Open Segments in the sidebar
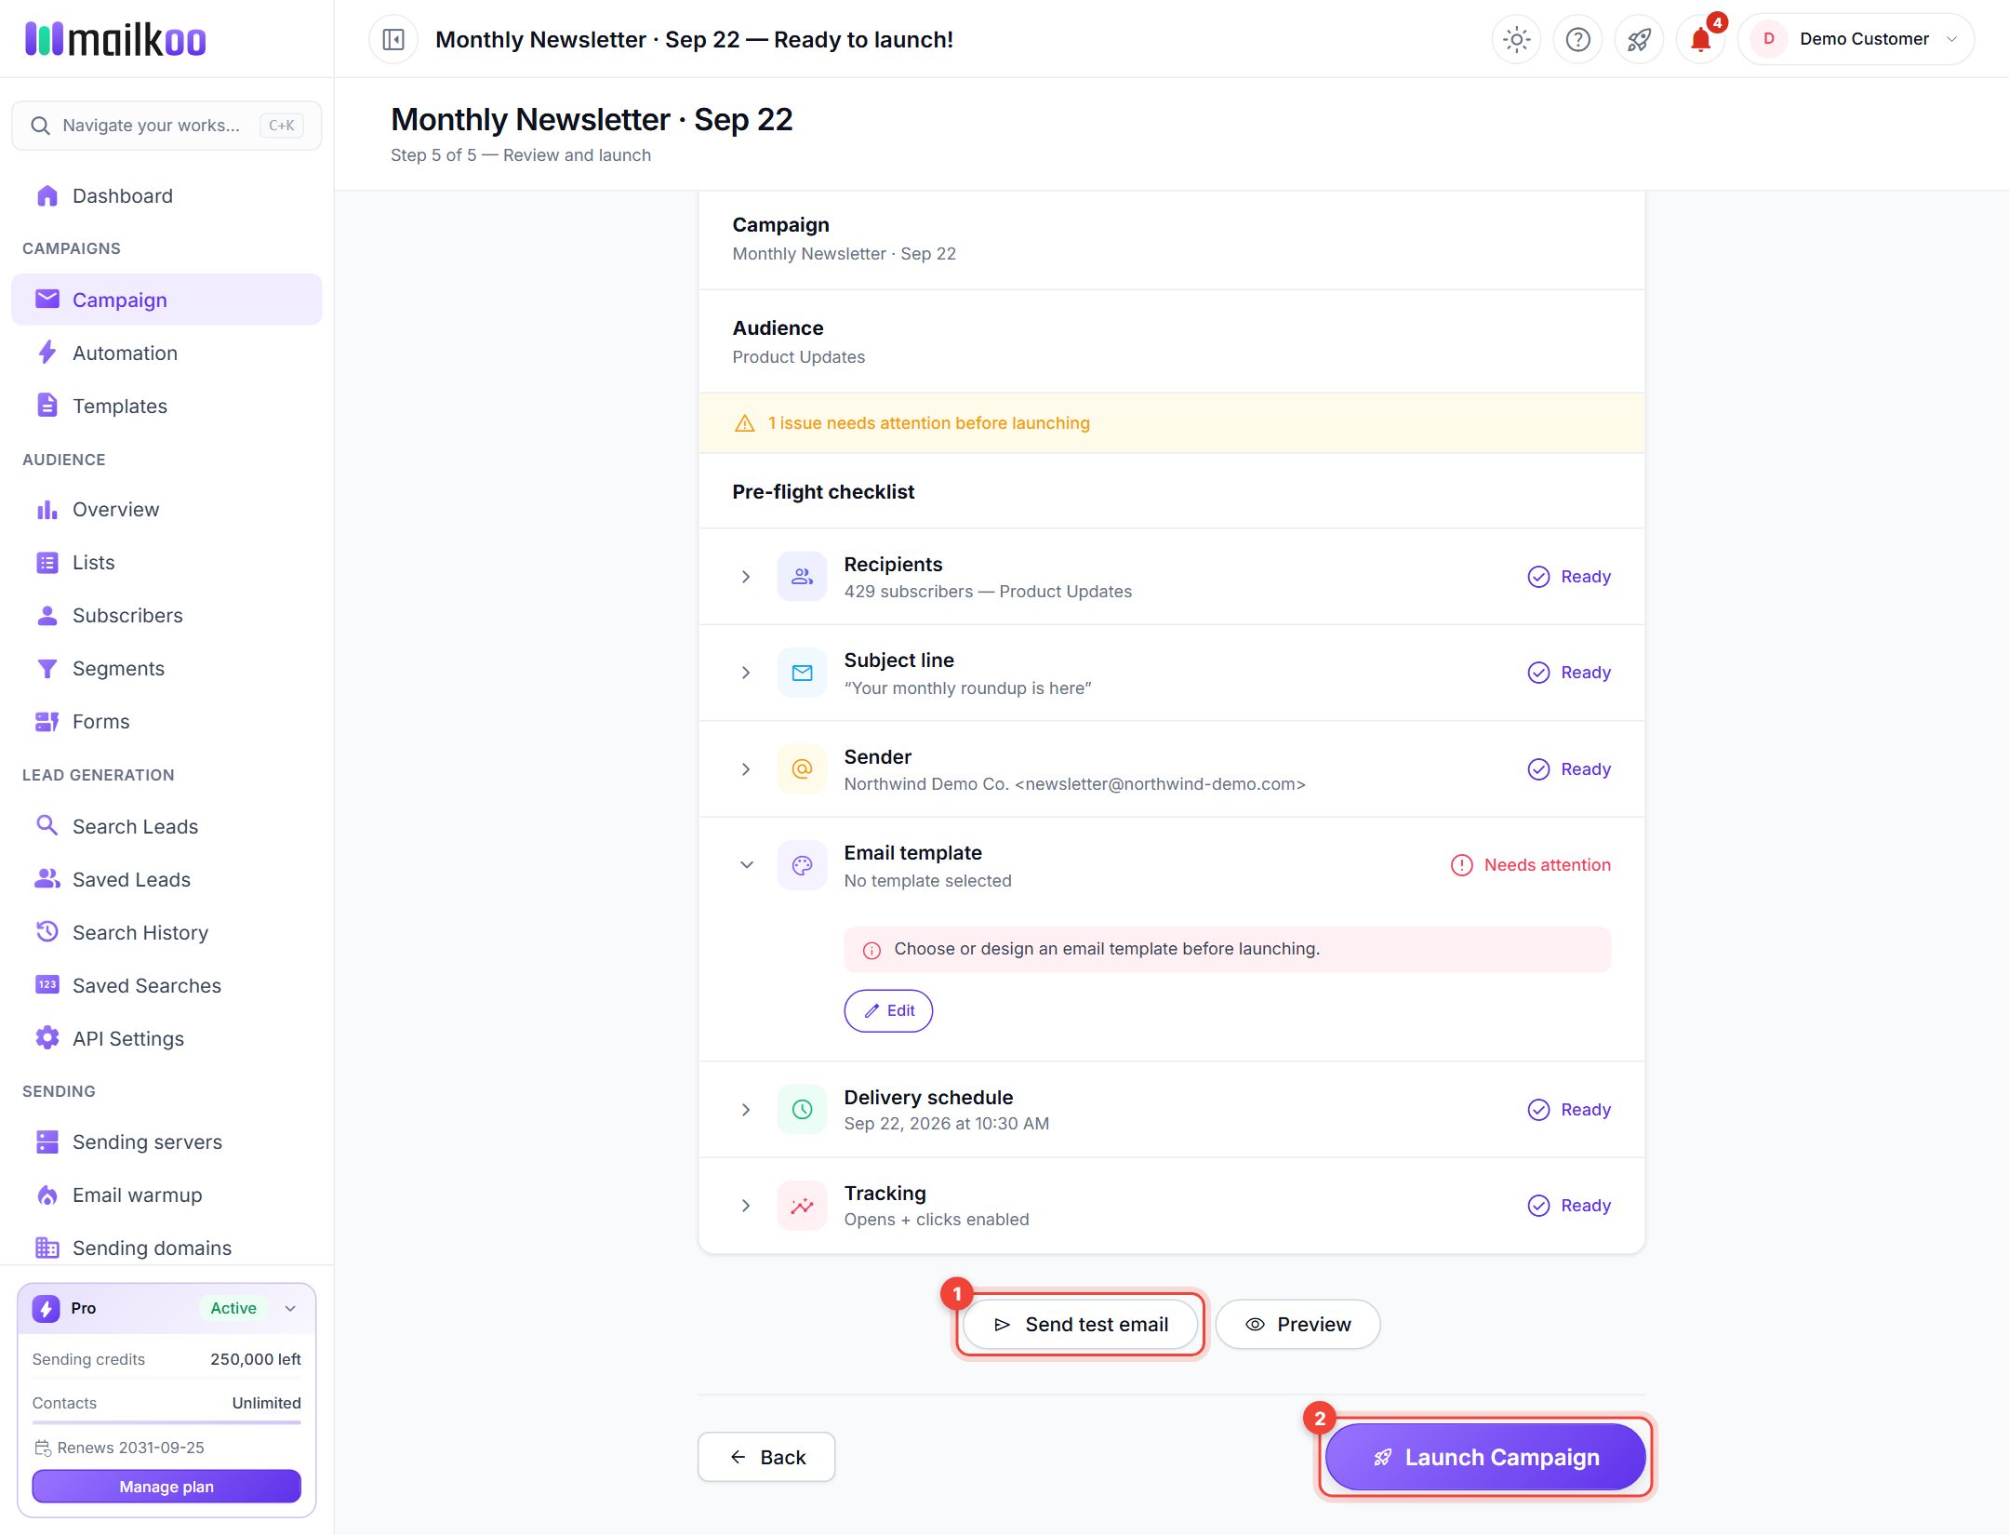The height and width of the screenshot is (1535, 2009). (x=166, y=668)
